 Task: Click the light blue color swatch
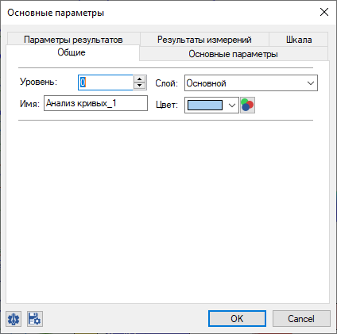pos(205,106)
